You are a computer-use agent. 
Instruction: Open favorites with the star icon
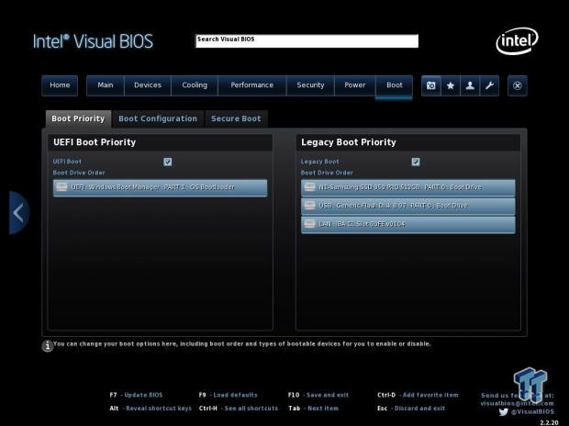coord(451,85)
